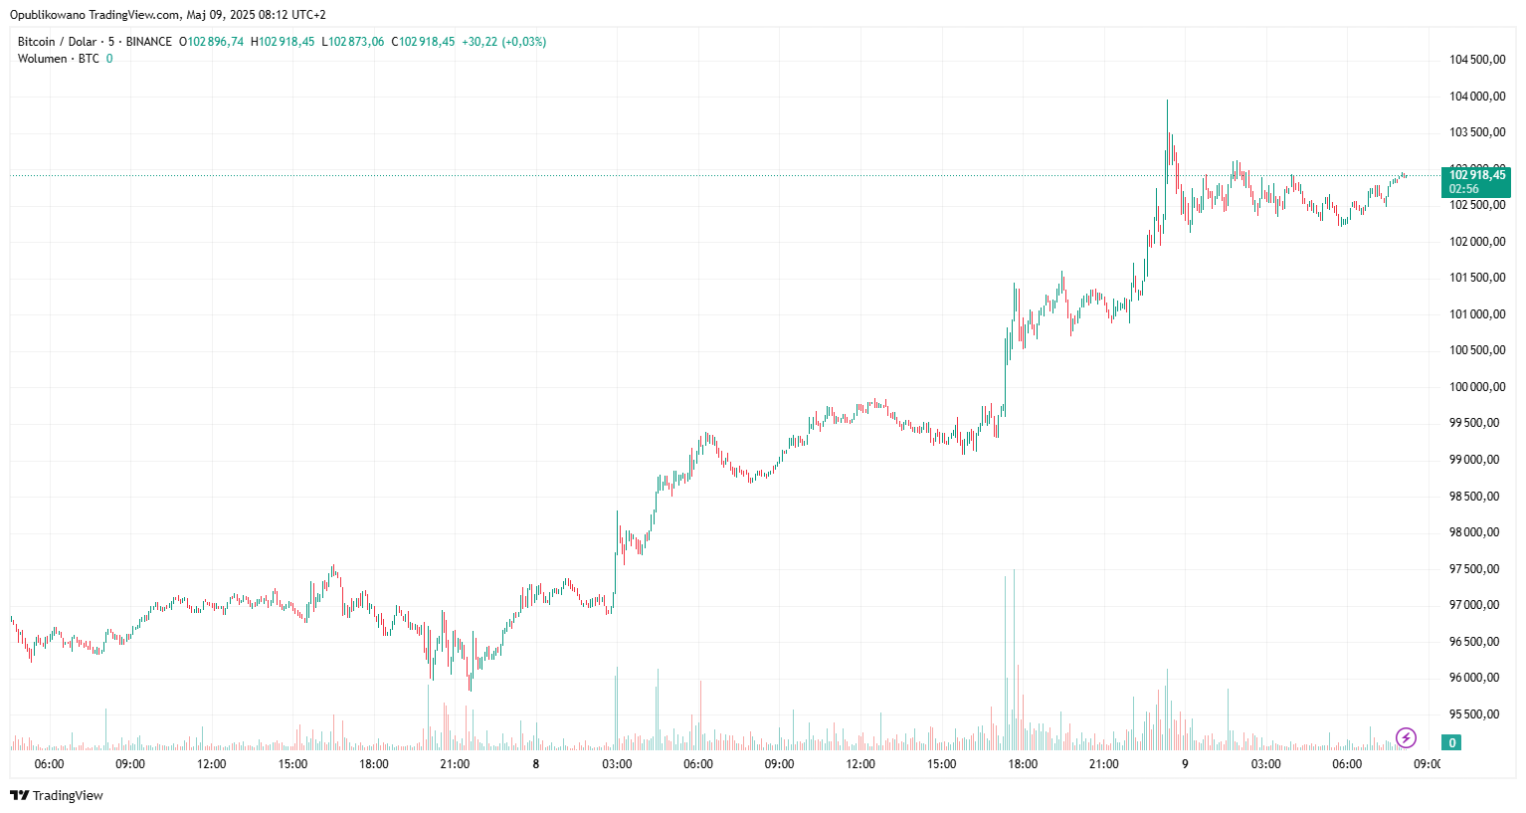Click the opening price value O102 896,74

click(x=211, y=42)
